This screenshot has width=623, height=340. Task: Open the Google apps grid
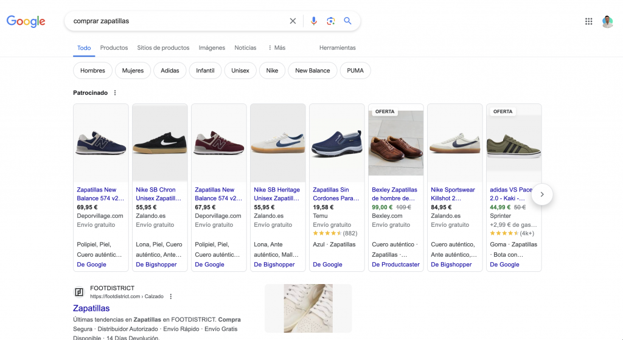click(588, 22)
